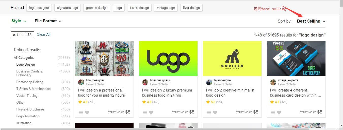Open list menu icon on liza_designer gig

point(81,113)
